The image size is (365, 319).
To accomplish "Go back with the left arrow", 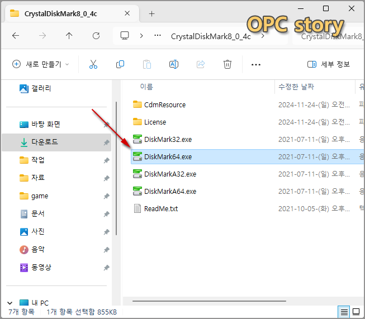I will (16, 36).
